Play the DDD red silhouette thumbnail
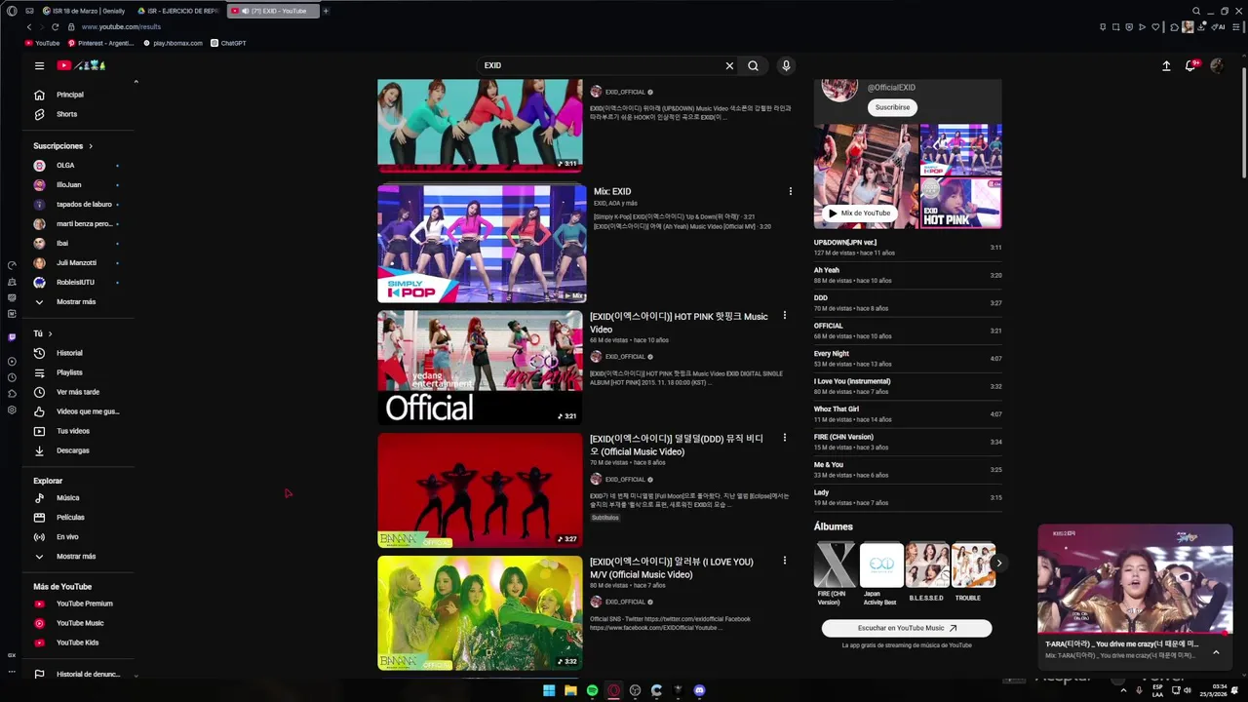 pyautogui.click(x=480, y=490)
